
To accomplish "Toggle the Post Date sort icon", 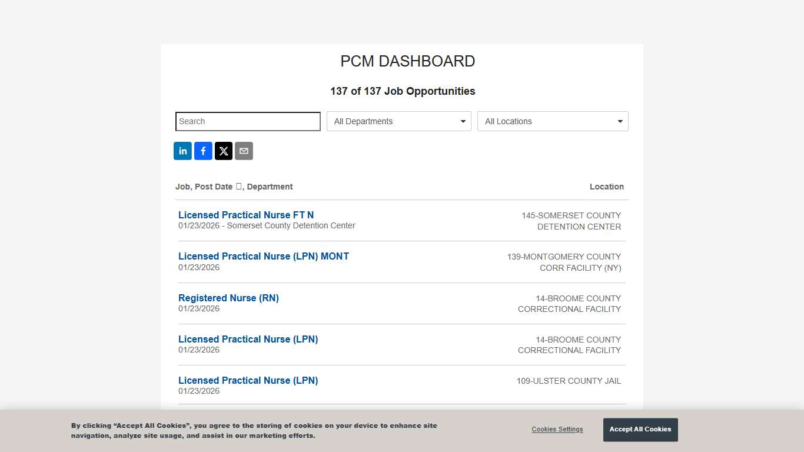I will (x=239, y=186).
